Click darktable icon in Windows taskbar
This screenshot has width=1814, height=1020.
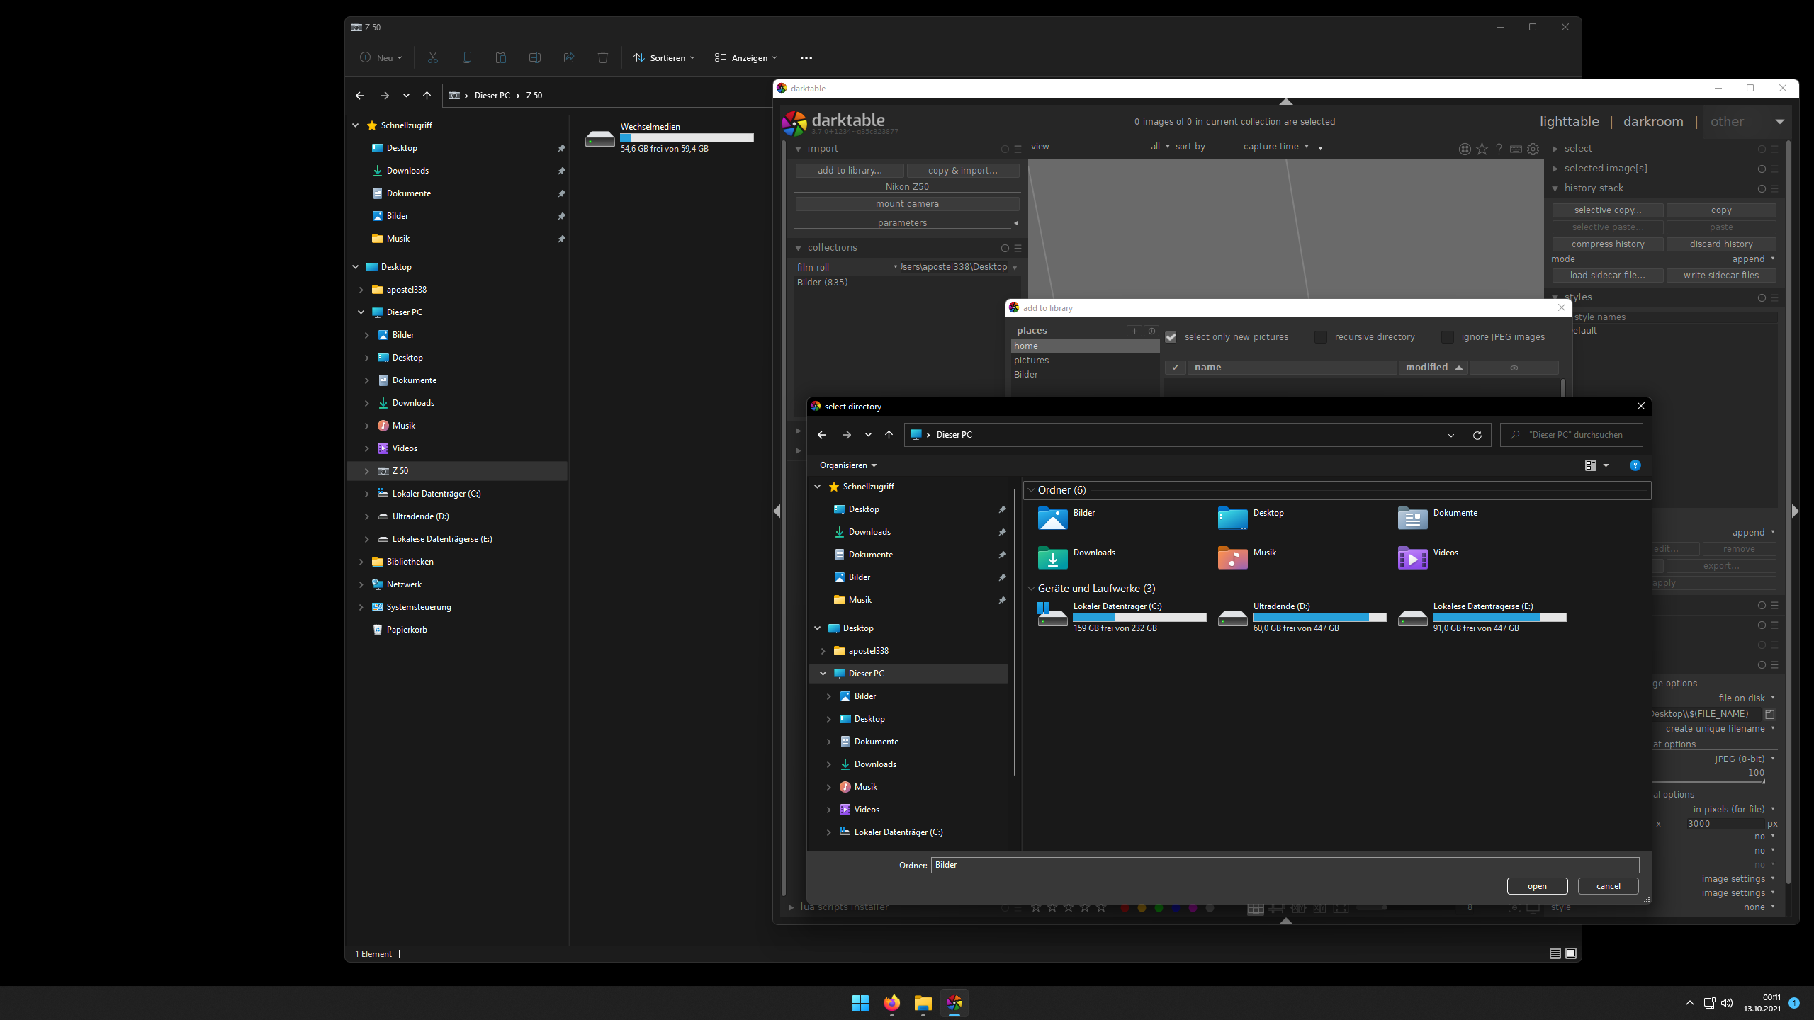click(x=954, y=1003)
